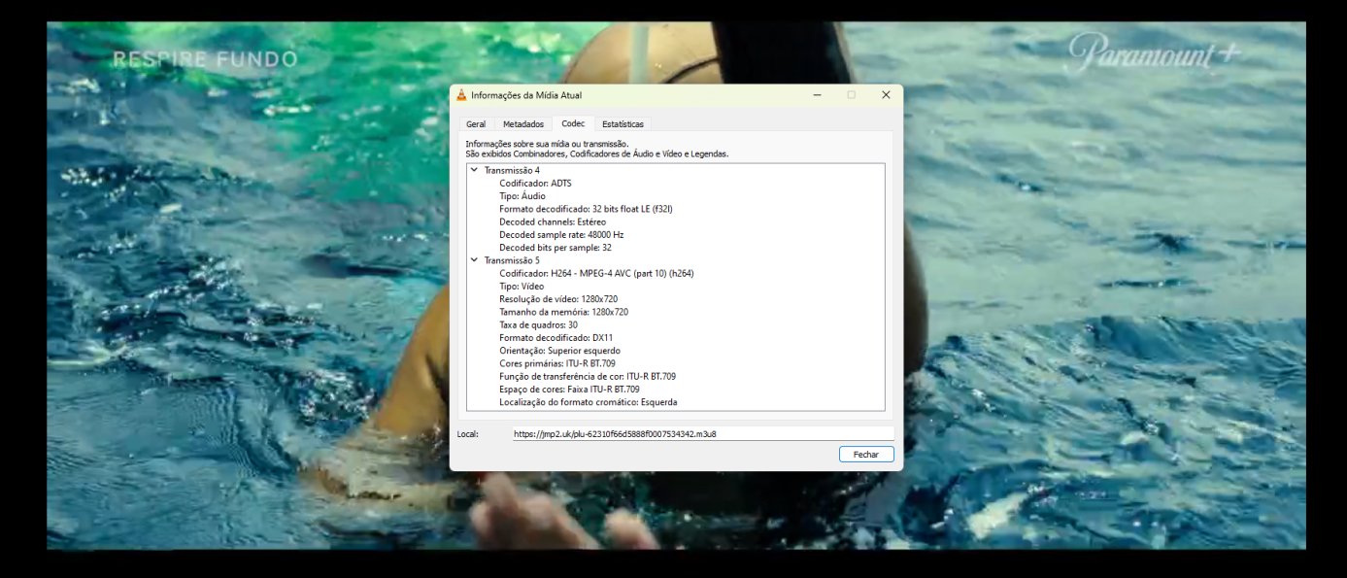Close the Informações da Mídia Atual window

click(x=886, y=95)
